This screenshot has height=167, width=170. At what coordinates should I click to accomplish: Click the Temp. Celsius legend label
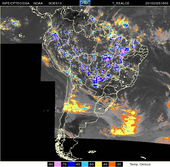coord(140,164)
